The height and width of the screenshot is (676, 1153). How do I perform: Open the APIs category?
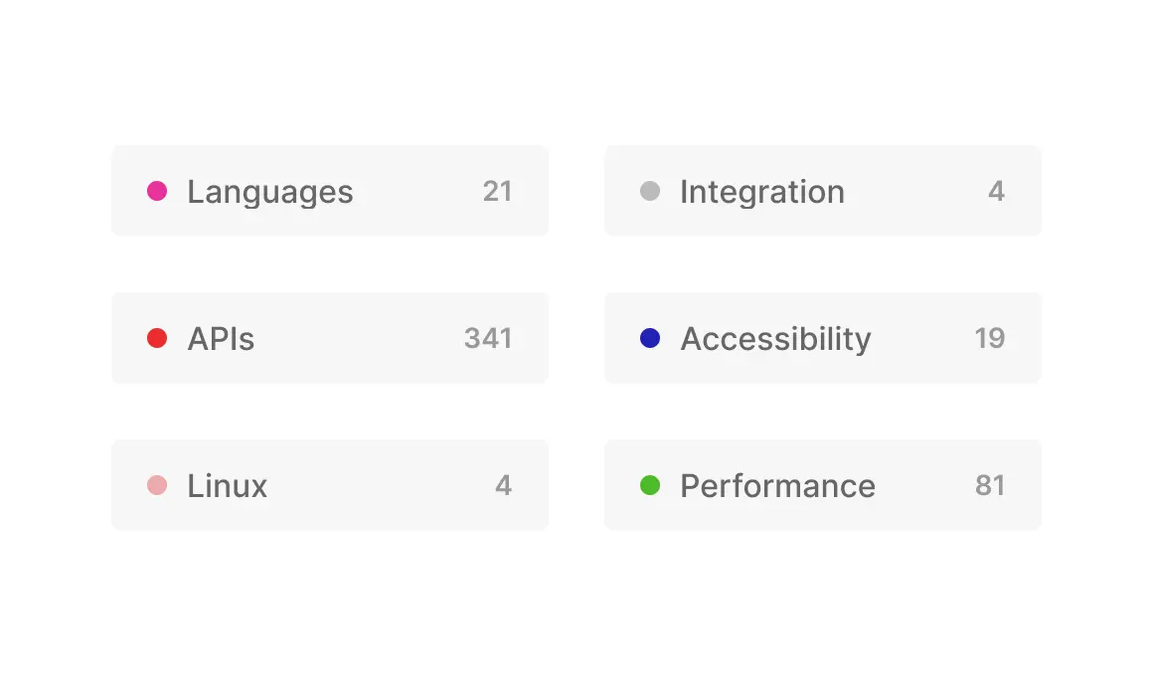coord(221,339)
